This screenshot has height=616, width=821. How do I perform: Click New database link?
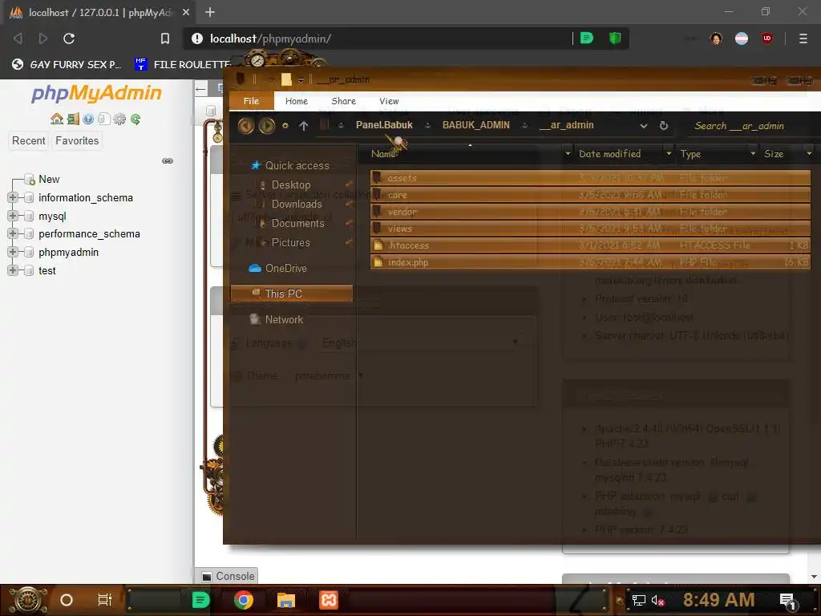49,179
